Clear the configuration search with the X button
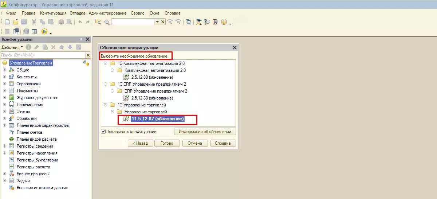Screen dimensions: 437x199 pyautogui.click(x=88, y=55)
